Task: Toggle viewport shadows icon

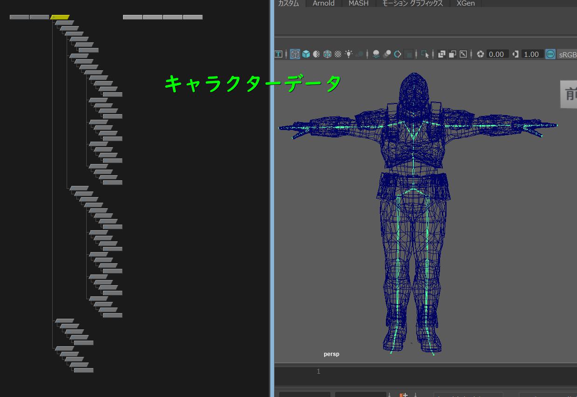Action: [359, 54]
